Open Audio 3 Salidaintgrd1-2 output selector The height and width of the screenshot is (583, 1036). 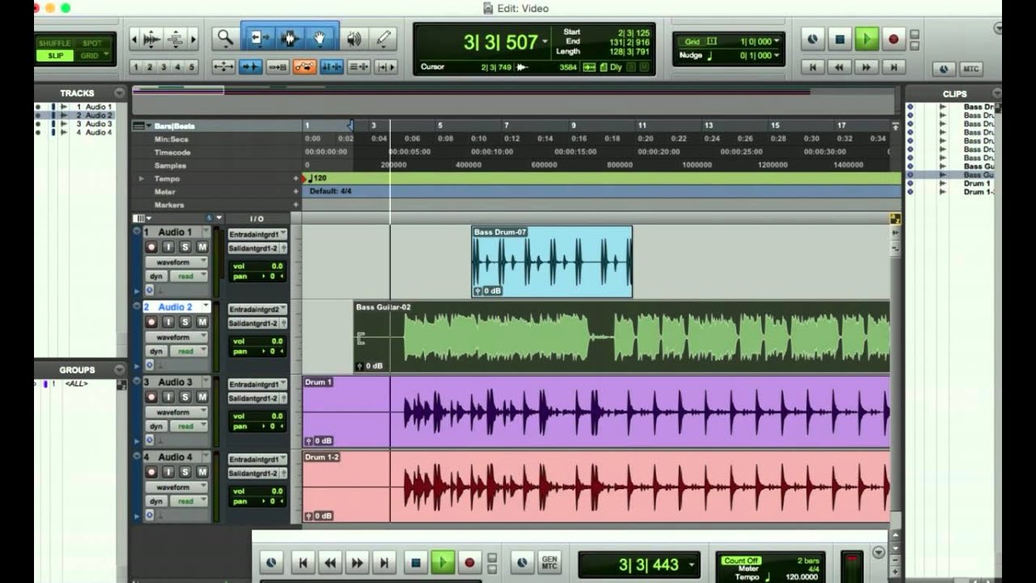[x=257, y=398]
